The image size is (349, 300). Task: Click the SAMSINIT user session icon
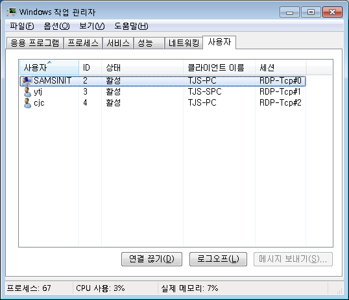click(x=27, y=81)
